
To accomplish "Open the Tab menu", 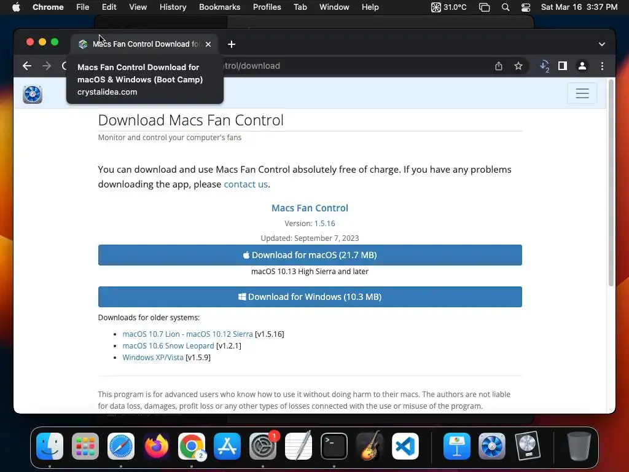I will [x=300, y=7].
